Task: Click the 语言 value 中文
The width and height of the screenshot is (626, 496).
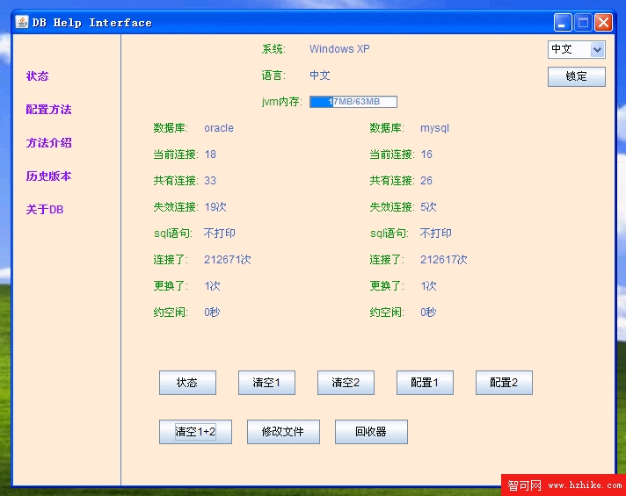Action: pyautogui.click(x=320, y=75)
